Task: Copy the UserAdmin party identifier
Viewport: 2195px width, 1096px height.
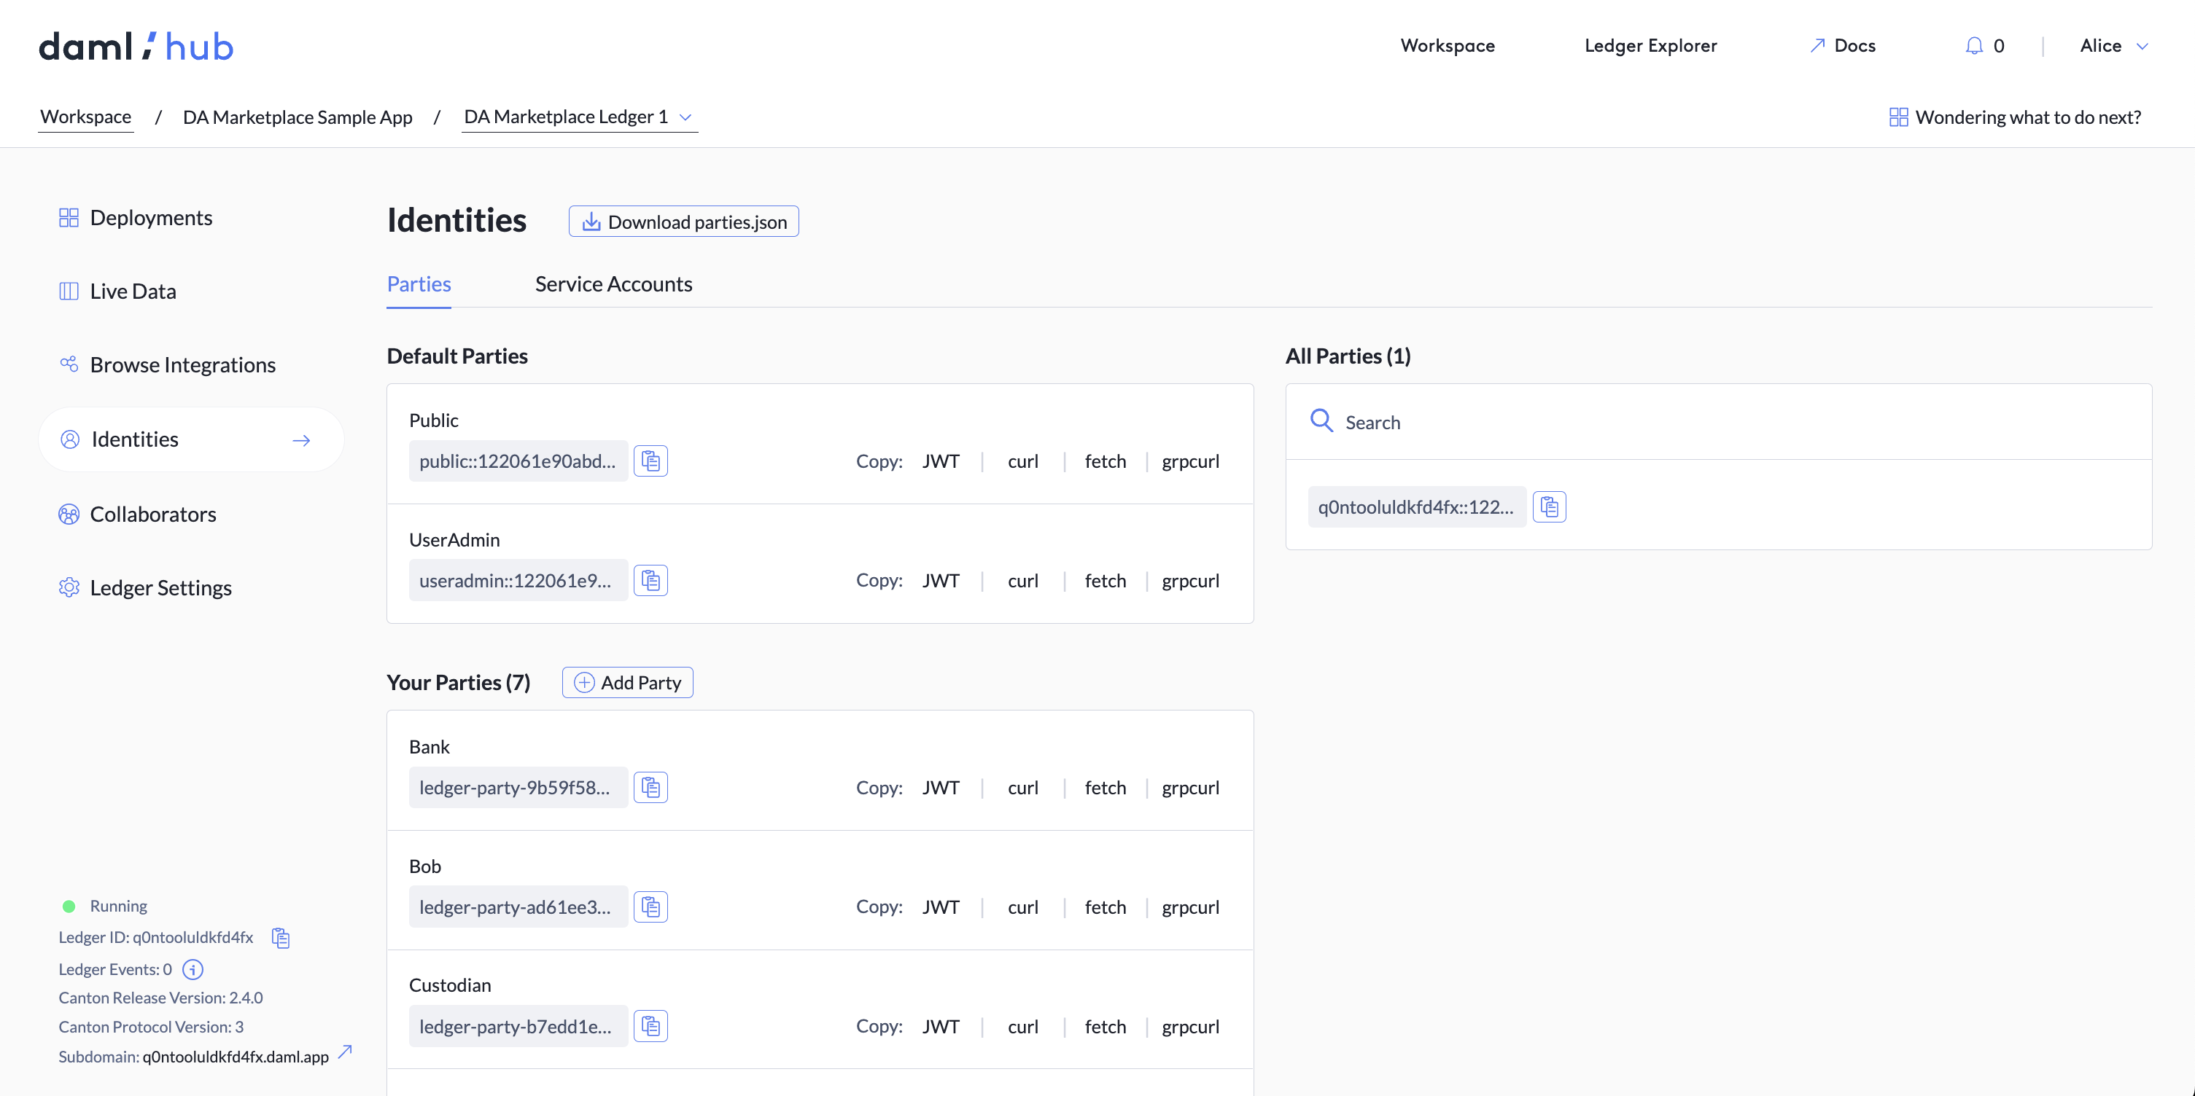Action: point(651,580)
